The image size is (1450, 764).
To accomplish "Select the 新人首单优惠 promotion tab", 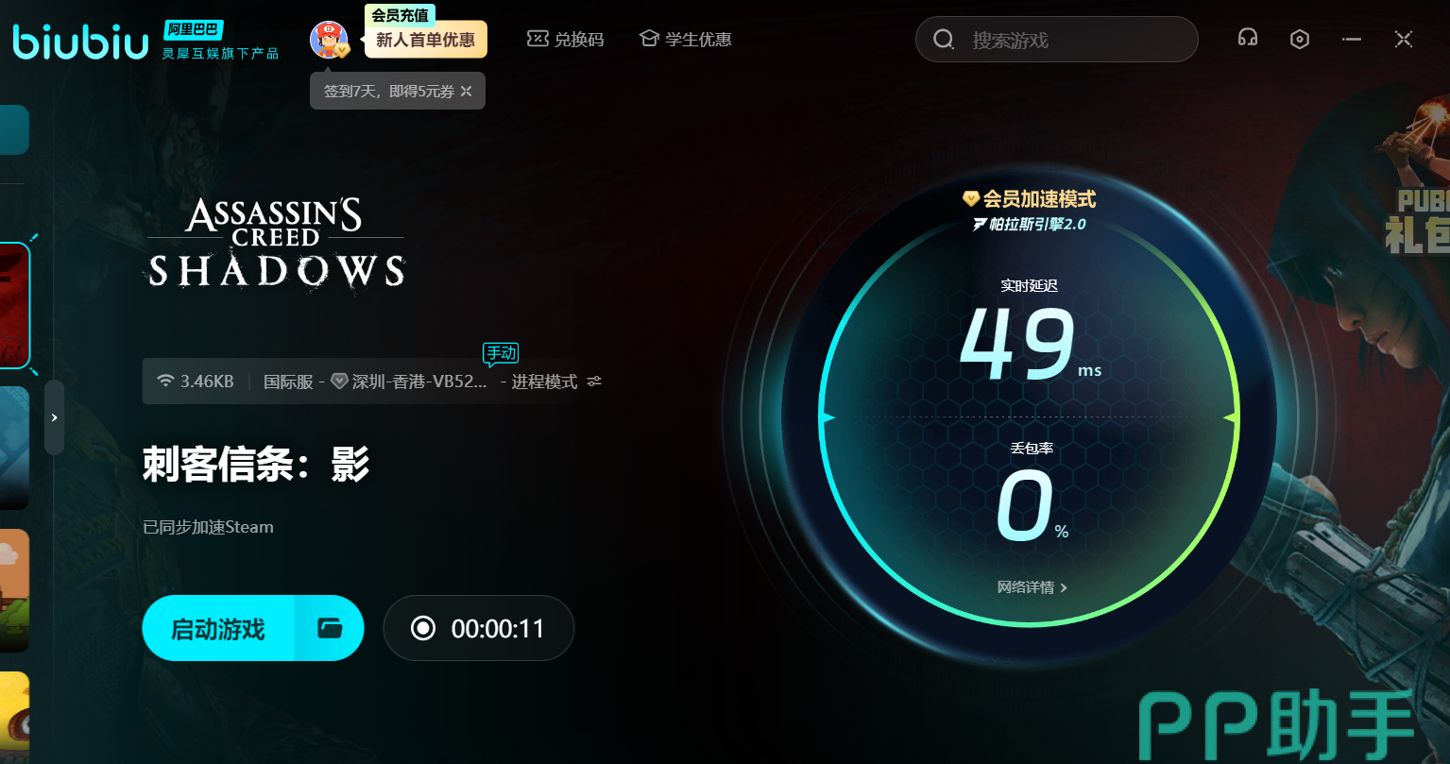I will (425, 41).
